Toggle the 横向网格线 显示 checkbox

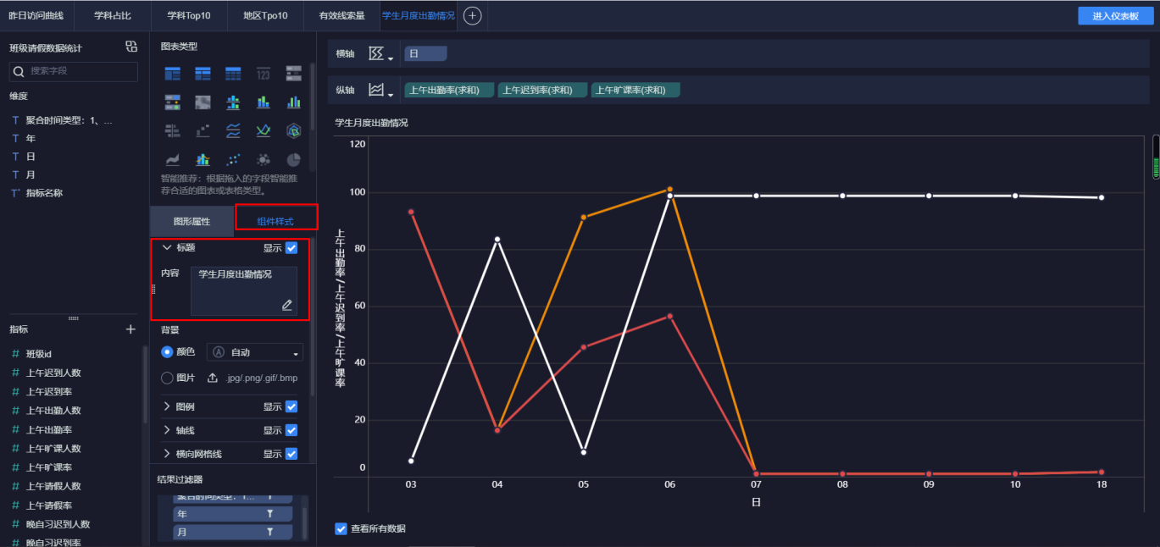tap(291, 454)
